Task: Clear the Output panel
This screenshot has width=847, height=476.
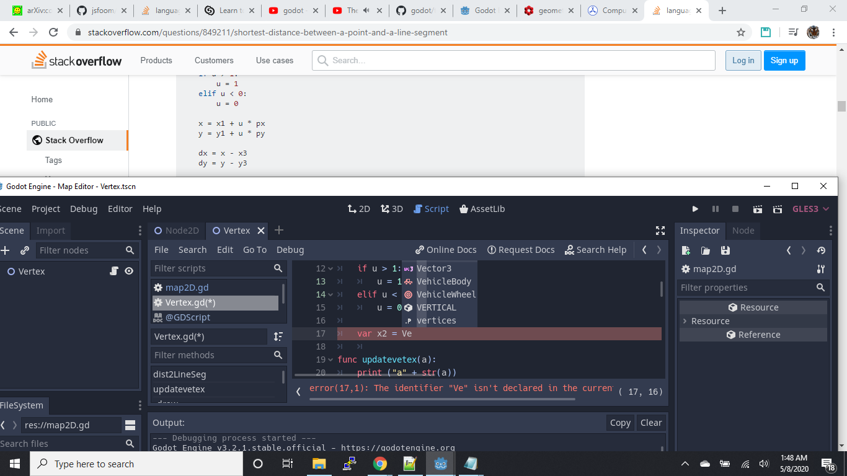Action: (x=651, y=423)
